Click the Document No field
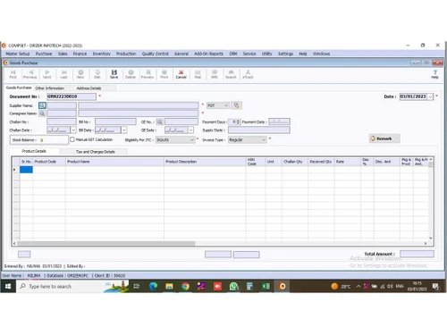447x335 pixels. click(x=72, y=96)
